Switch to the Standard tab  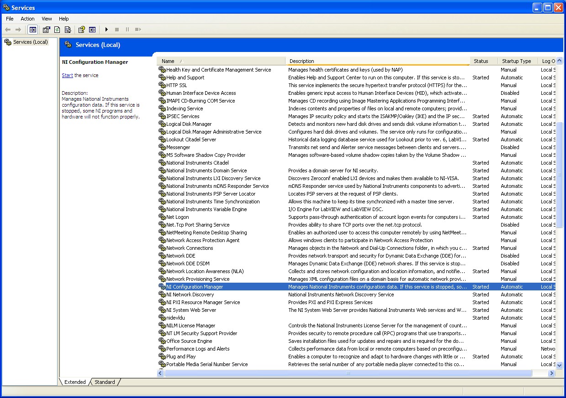click(105, 382)
